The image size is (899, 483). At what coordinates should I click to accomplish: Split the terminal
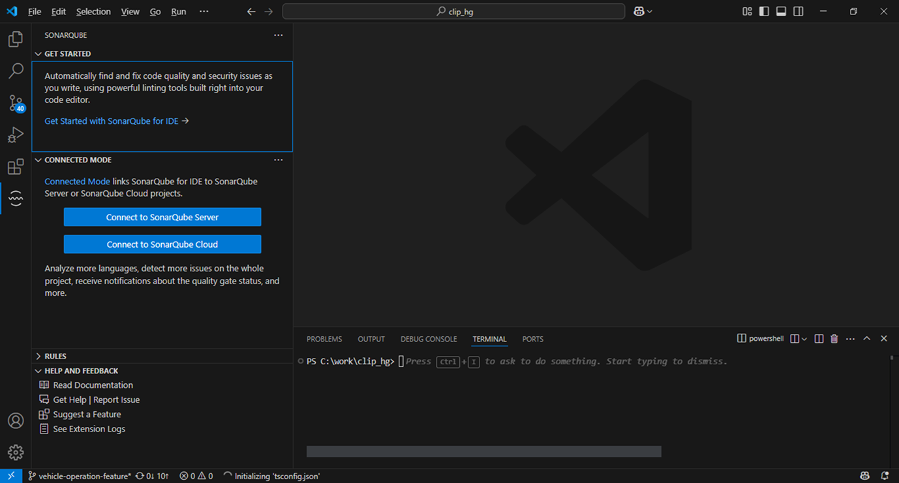819,339
